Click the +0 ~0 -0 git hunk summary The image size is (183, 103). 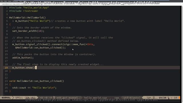click(x=46, y=98)
